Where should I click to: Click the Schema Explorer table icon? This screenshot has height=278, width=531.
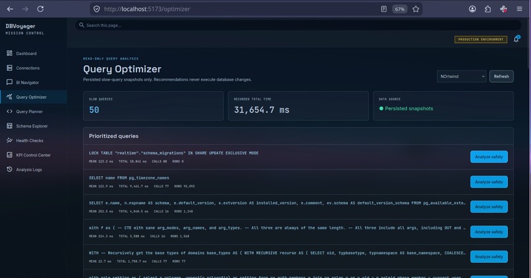pyautogui.click(x=9, y=126)
